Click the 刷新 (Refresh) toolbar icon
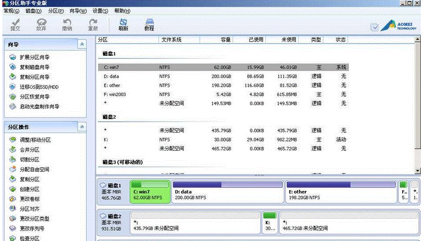This screenshot has height=241, width=421. [x=123, y=24]
